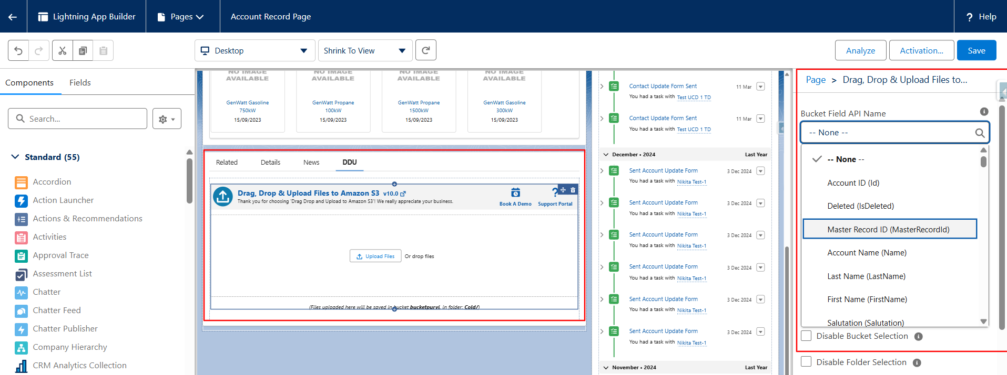This screenshot has height=375, width=1007.
Task: Collapse the Standard (55) components section
Action: [x=15, y=157]
